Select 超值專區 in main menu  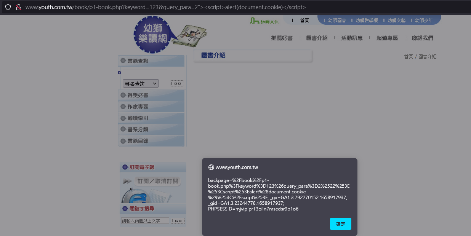(x=387, y=38)
